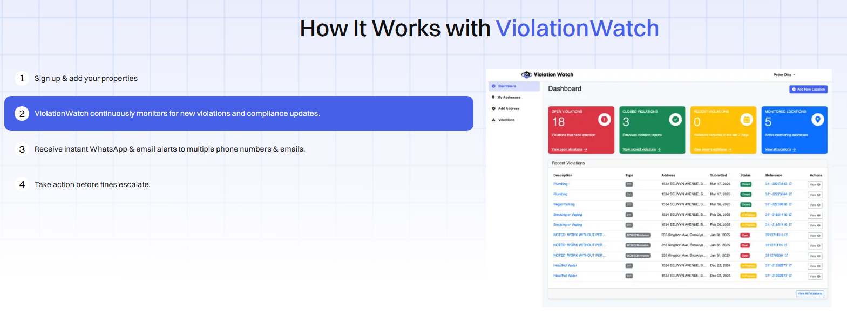Open the Illegal Parking description link
This screenshot has width=847, height=330.
click(x=564, y=204)
